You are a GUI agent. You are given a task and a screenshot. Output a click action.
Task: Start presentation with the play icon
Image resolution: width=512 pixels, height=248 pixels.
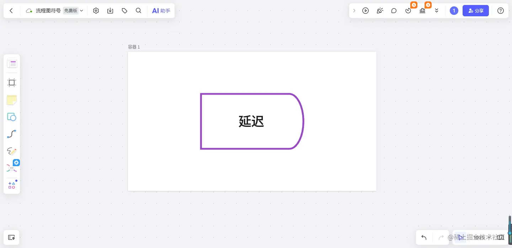tap(366, 11)
